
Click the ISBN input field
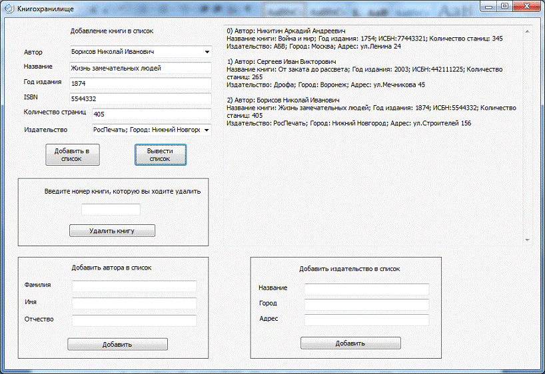point(141,98)
